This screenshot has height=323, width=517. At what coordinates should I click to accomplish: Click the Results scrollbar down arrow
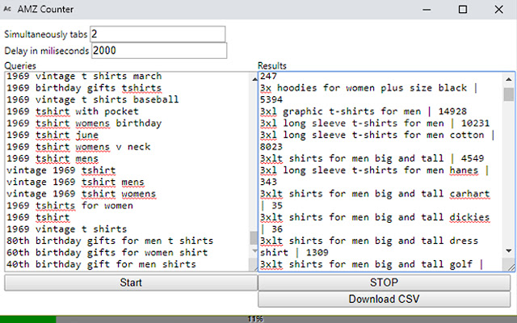[x=509, y=251]
